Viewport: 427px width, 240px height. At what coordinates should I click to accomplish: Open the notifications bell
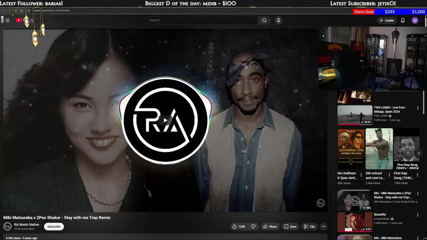point(403,20)
